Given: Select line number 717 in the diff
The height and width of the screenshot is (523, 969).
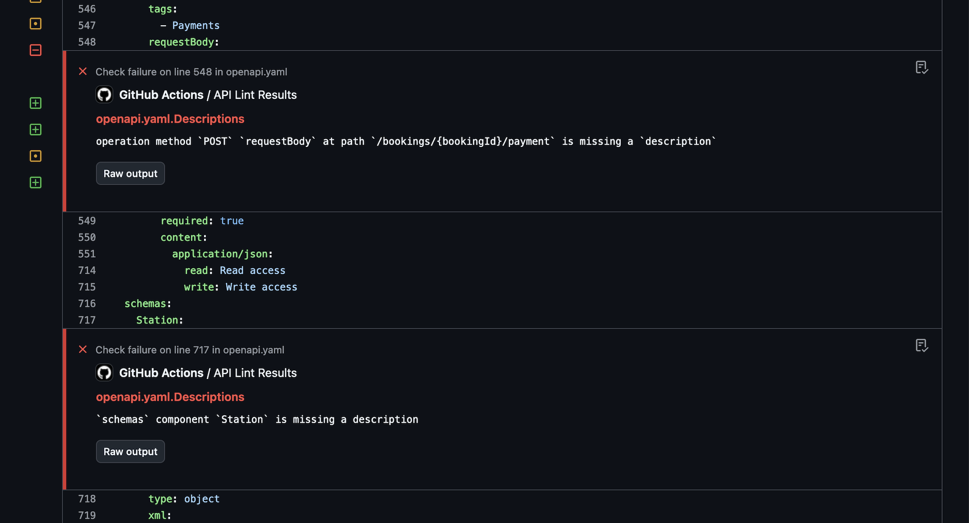Looking at the screenshot, I should click(87, 320).
